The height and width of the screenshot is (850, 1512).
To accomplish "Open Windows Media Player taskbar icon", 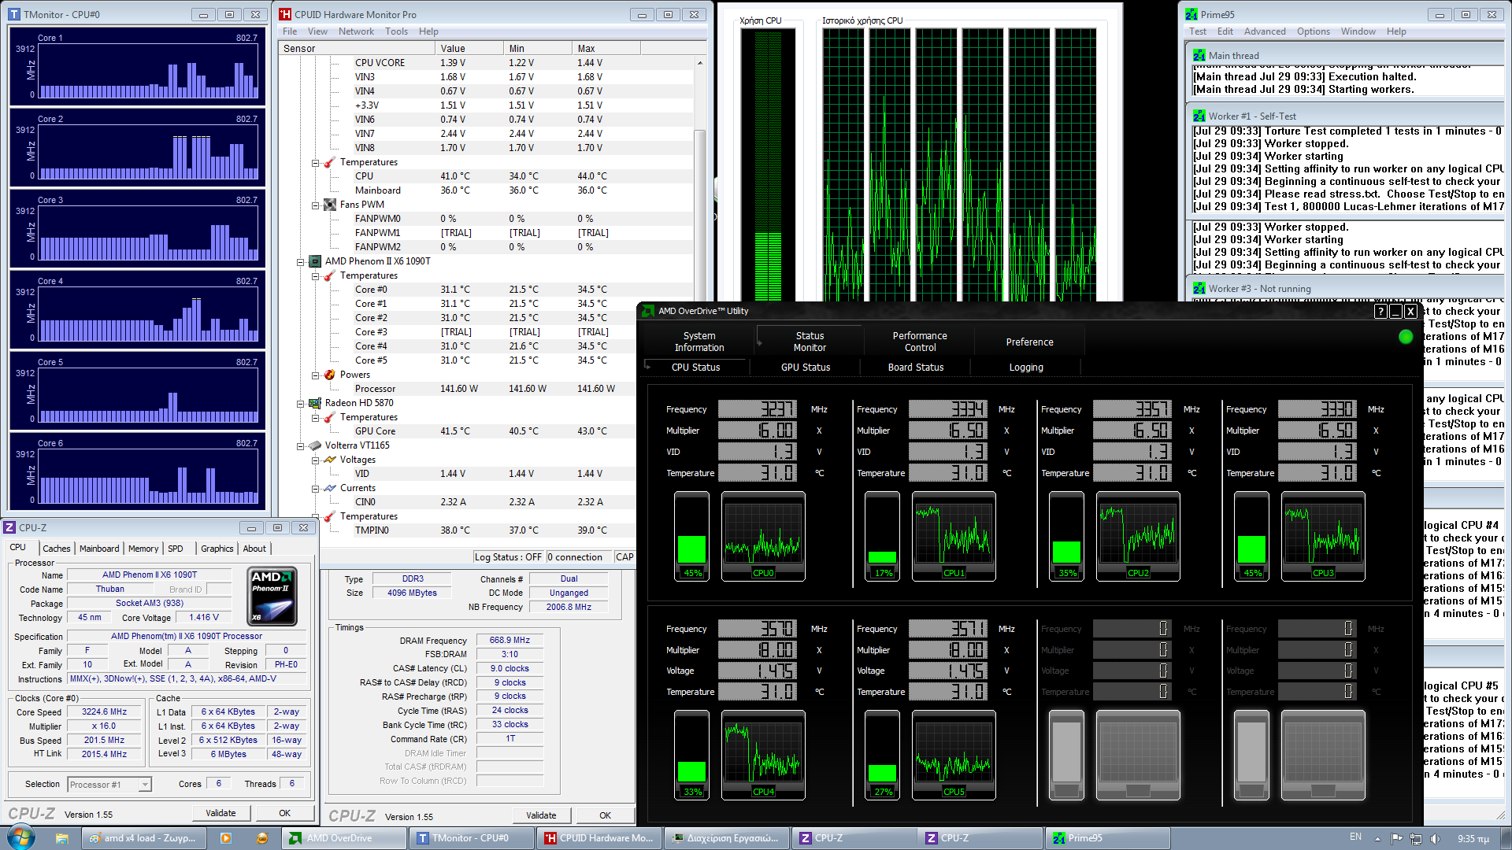I will 226,838.
